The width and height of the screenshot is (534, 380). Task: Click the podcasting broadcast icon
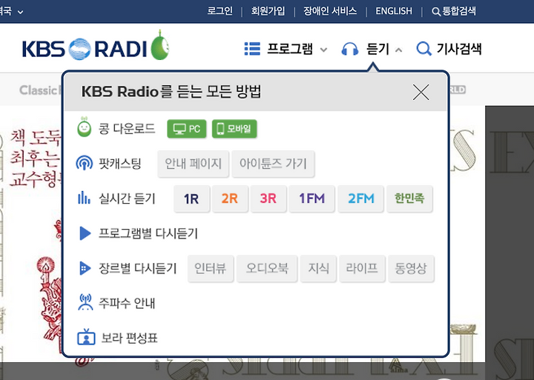(84, 163)
